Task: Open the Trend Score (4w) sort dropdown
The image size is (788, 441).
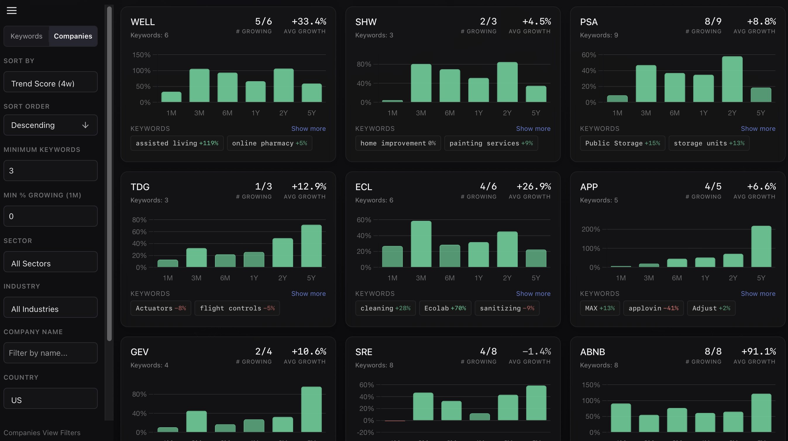Action: [51, 82]
